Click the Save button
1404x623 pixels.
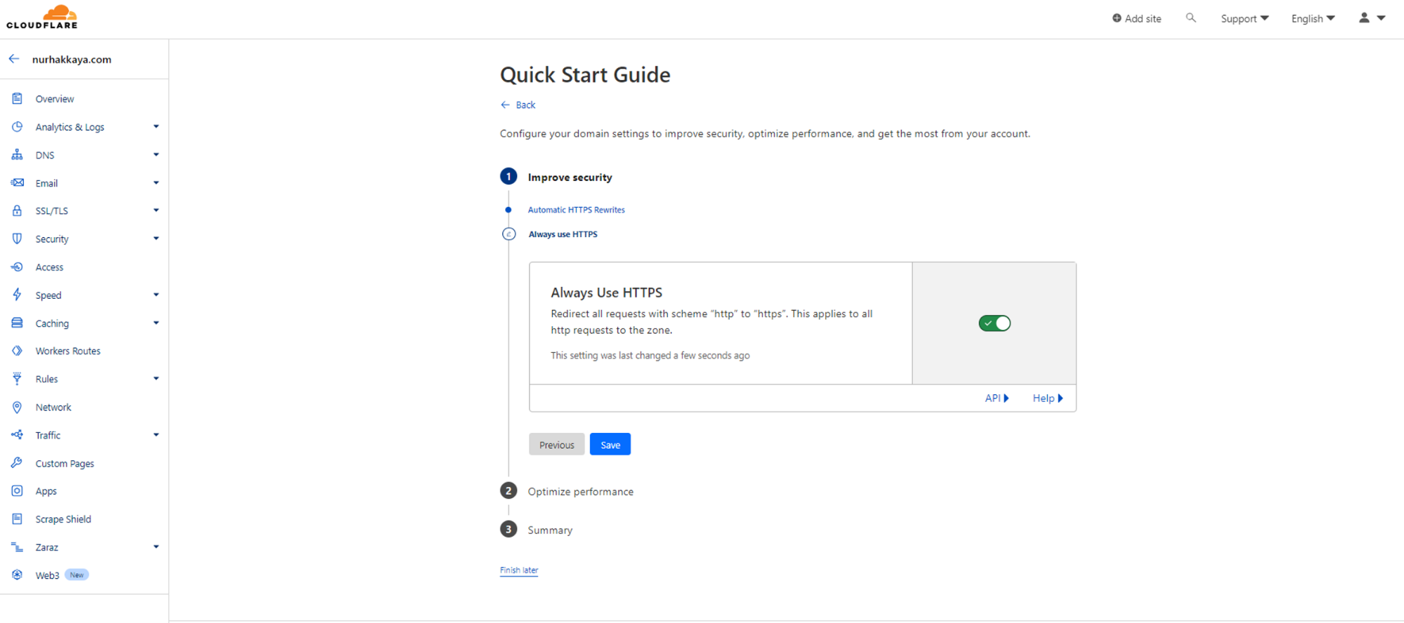(610, 444)
